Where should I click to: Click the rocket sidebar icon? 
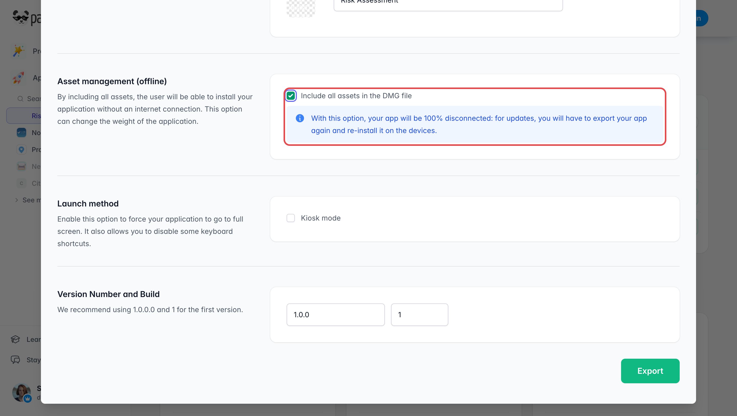tap(18, 78)
